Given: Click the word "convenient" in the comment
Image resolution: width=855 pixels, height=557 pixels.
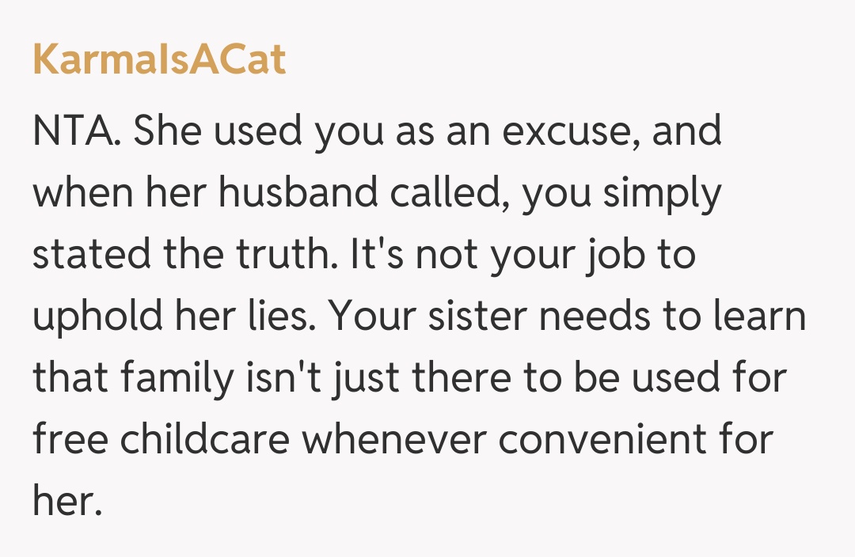Looking at the screenshot, I should [x=608, y=440].
